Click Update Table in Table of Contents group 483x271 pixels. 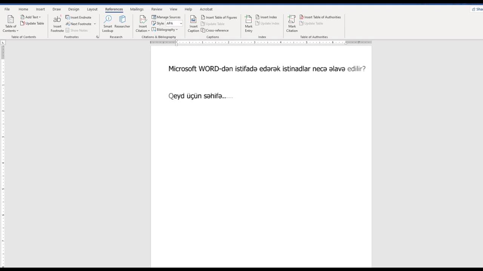coord(32,23)
